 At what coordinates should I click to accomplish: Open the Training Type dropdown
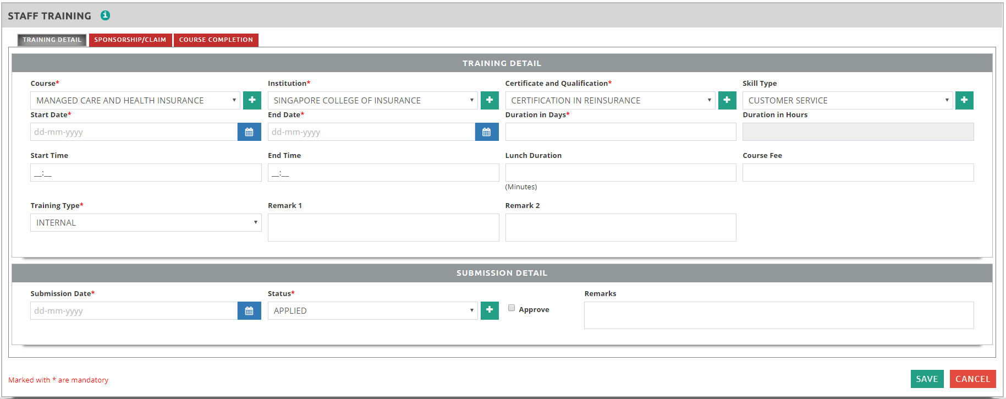pos(146,223)
